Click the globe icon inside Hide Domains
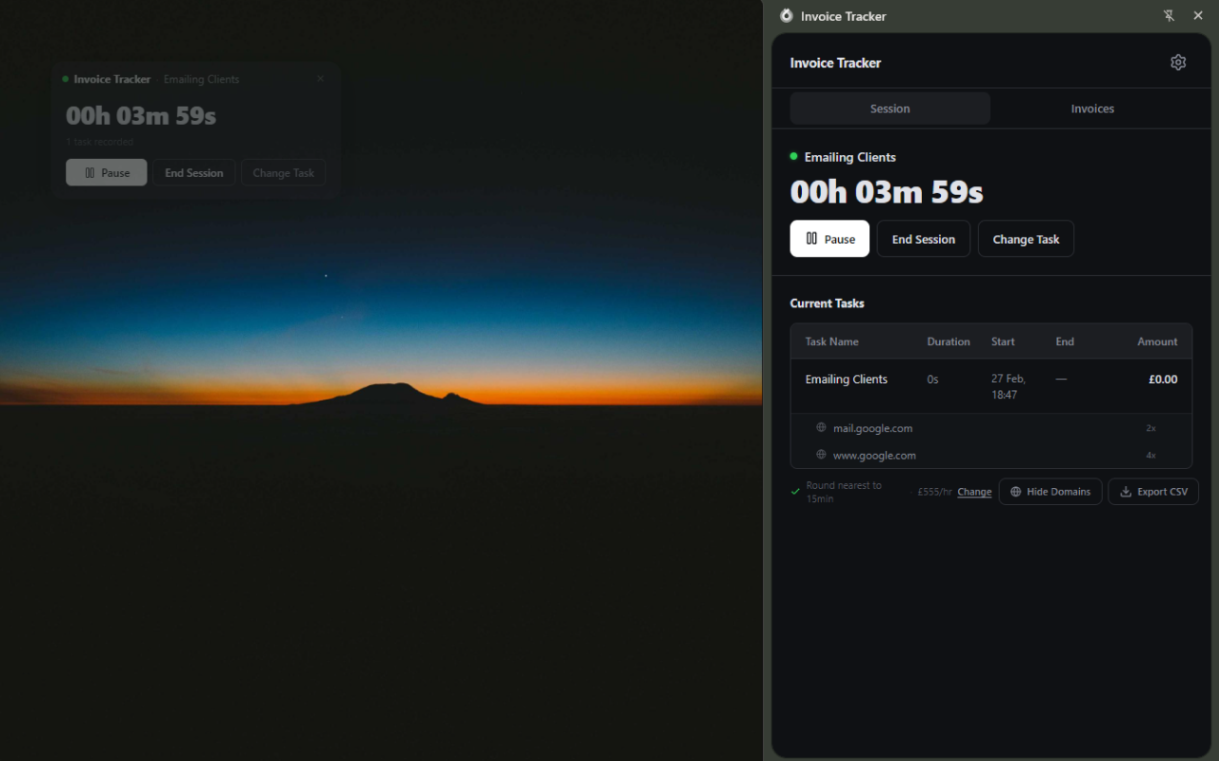Viewport: 1219px width, 761px height. coord(1015,491)
